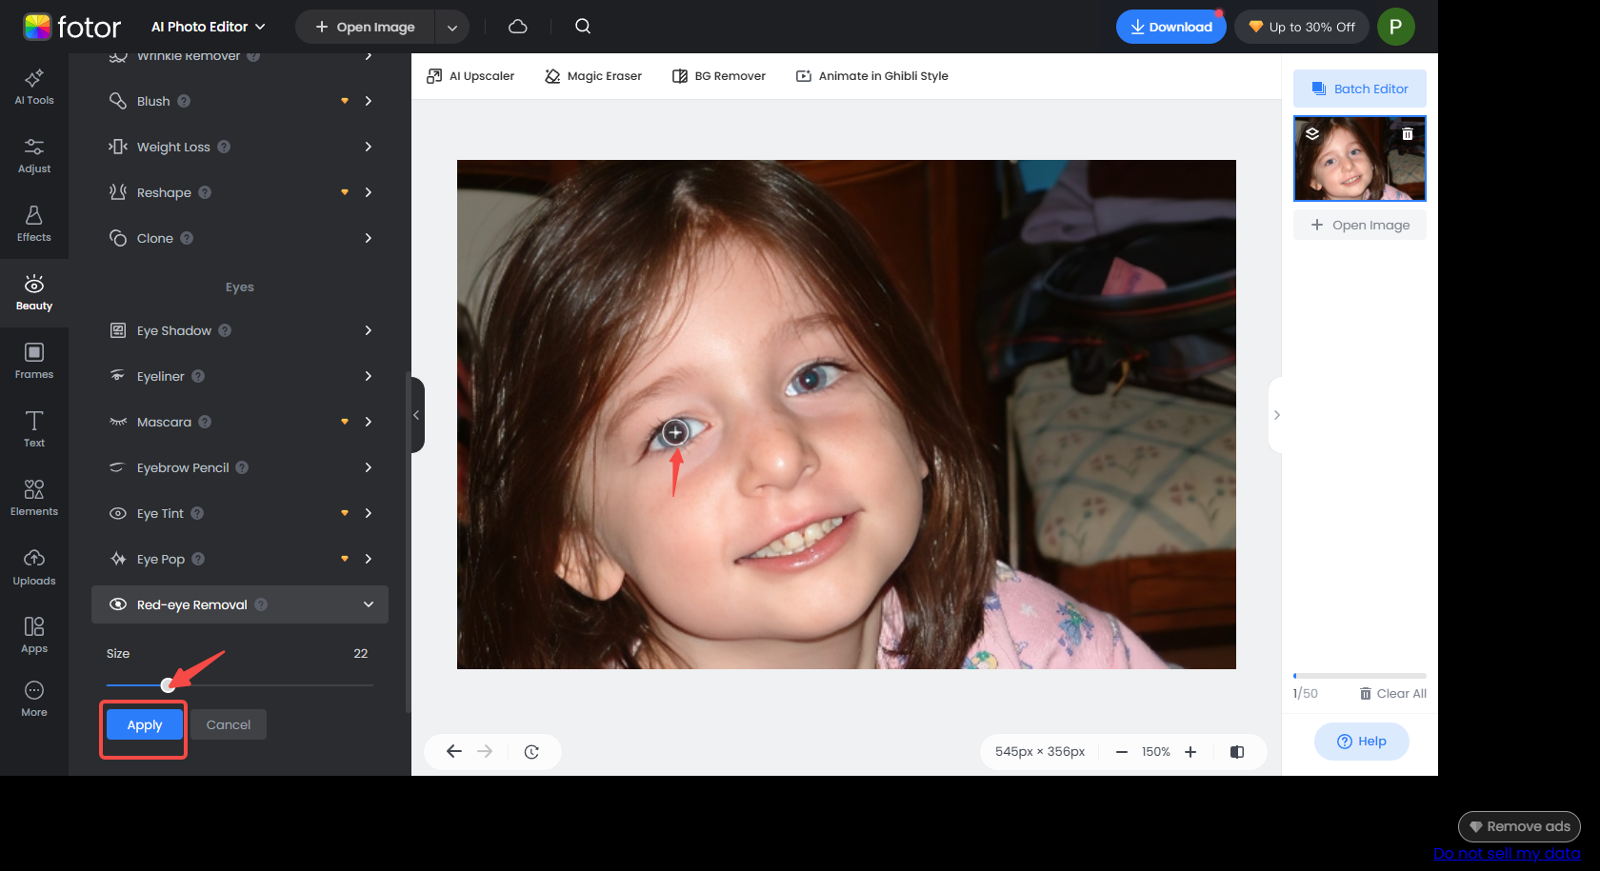Image resolution: width=1600 pixels, height=871 pixels.
Task: Expand the Eye Shadow option
Action: point(369,330)
